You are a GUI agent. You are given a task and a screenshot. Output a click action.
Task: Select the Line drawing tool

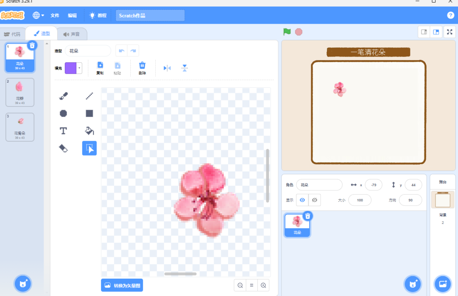89,96
